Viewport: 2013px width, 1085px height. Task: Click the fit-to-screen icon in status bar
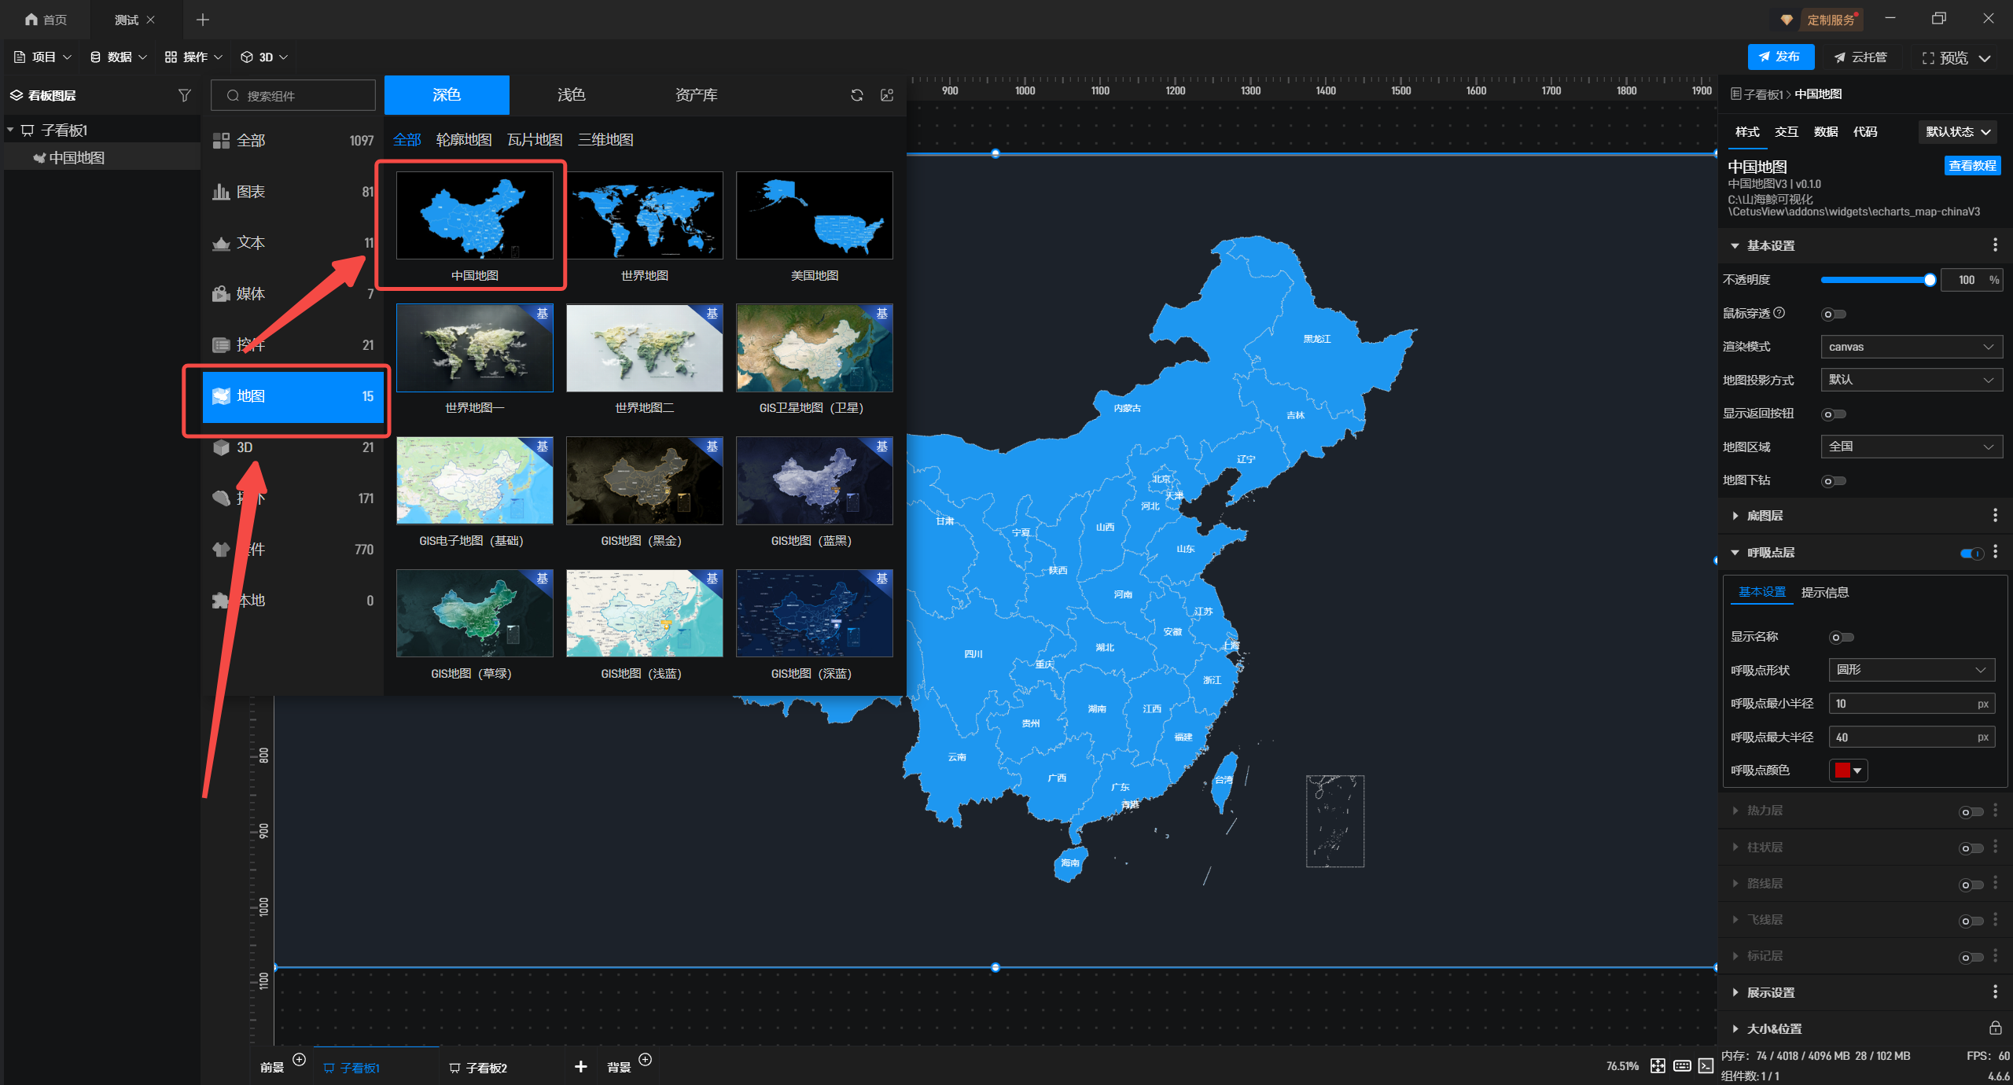1658,1065
